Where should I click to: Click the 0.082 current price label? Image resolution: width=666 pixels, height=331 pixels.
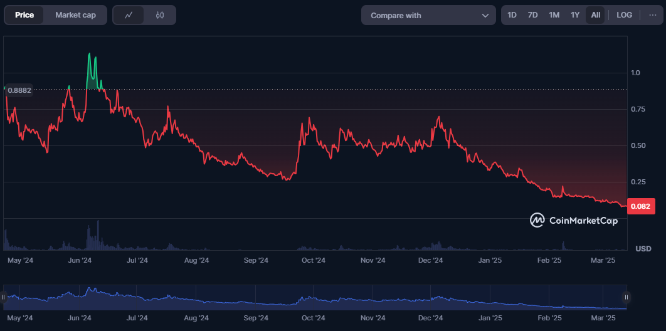click(x=641, y=206)
